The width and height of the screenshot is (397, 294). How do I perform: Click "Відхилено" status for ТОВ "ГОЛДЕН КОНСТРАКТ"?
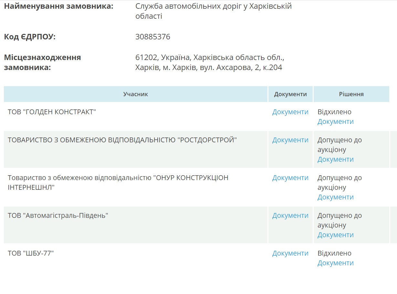[334, 112]
